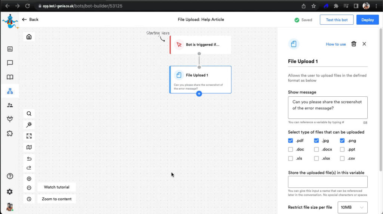Select the File Upload 1 node
383x214 pixels.
click(x=200, y=79)
